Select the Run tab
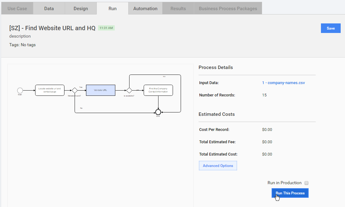Screen dimensions: 345x207 pos(113,8)
